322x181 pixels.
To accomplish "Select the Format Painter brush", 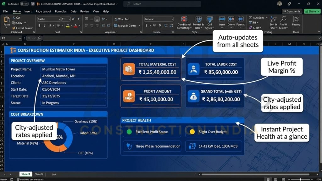I will (x=14, y=28).
